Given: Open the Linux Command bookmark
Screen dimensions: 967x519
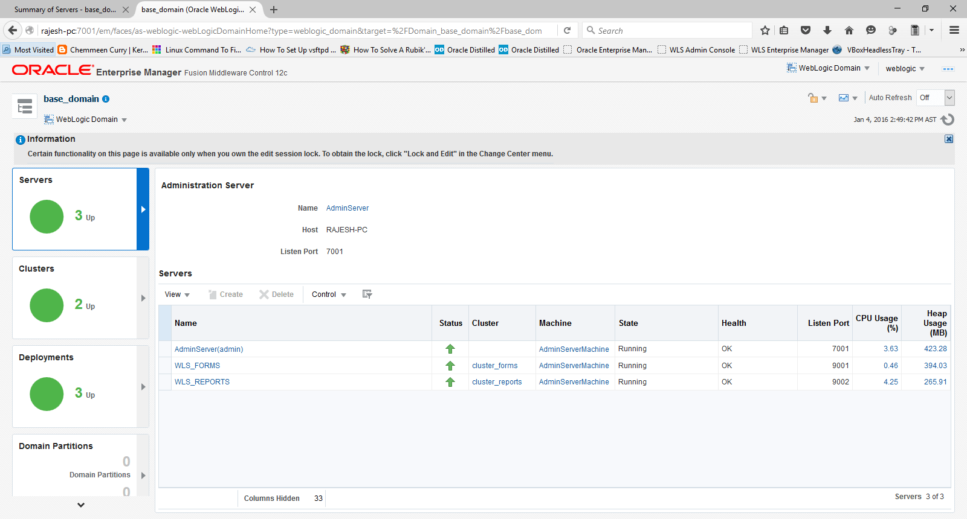Looking at the screenshot, I should pyautogui.click(x=197, y=50).
